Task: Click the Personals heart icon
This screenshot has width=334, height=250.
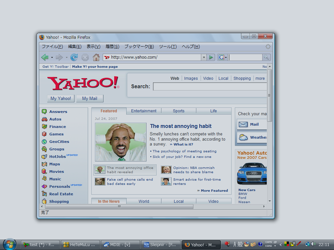Action: pyautogui.click(x=44, y=187)
